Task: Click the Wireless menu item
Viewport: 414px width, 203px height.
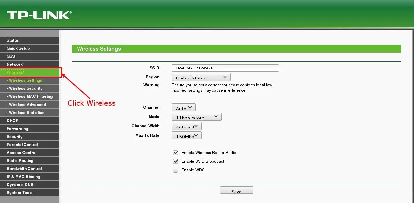Action: point(29,72)
